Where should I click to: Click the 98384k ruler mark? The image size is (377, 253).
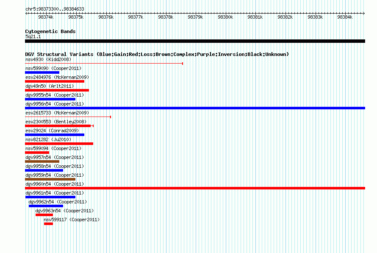345,17
